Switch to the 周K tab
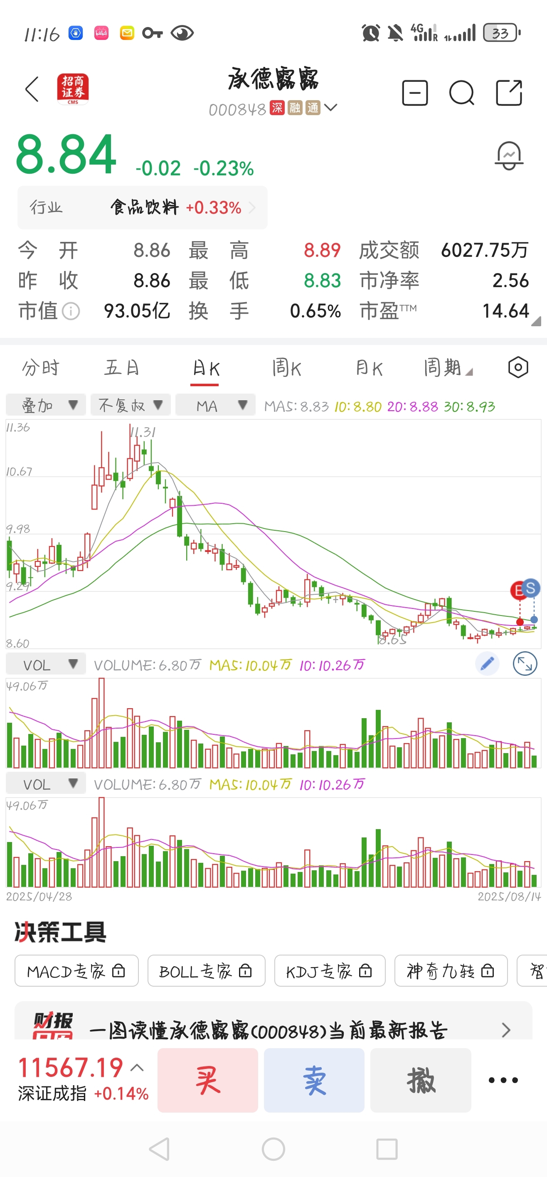The width and height of the screenshot is (547, 1177). tap(286, 367)
